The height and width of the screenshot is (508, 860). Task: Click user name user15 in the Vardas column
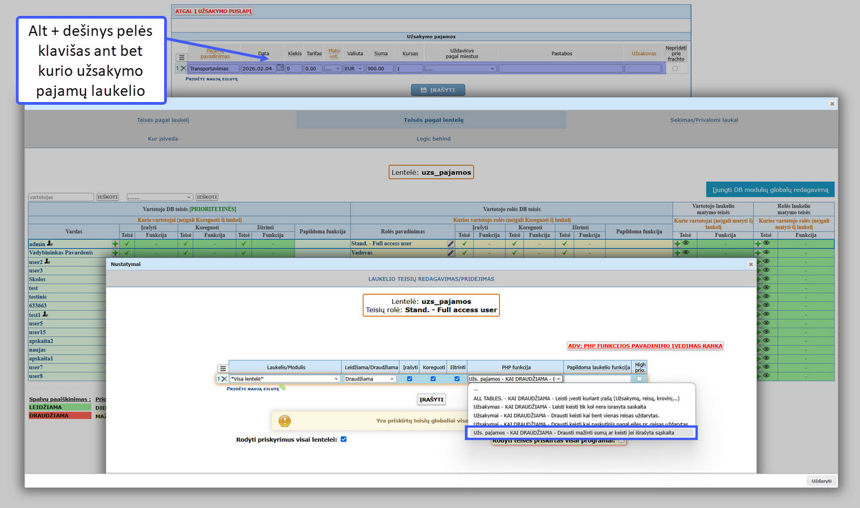[36, 332]
